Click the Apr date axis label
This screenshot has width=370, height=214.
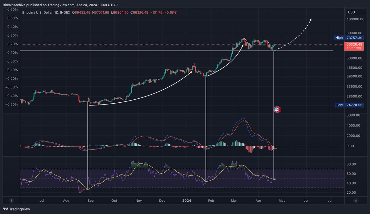[258, 200]
